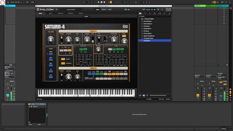Click the OSC-1 PAN knob
This screenshot has width=233, height=131.
77,40
